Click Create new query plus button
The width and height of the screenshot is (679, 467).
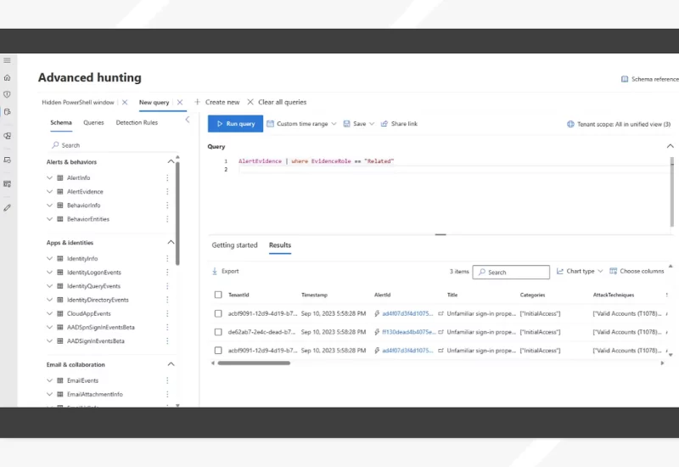[x=216, y=102]
